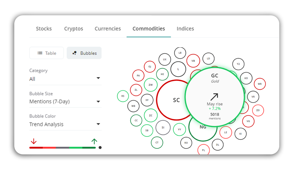This screenshot has width=296, height=169.
Task: Select the WR red bubble
Action: 260,84
